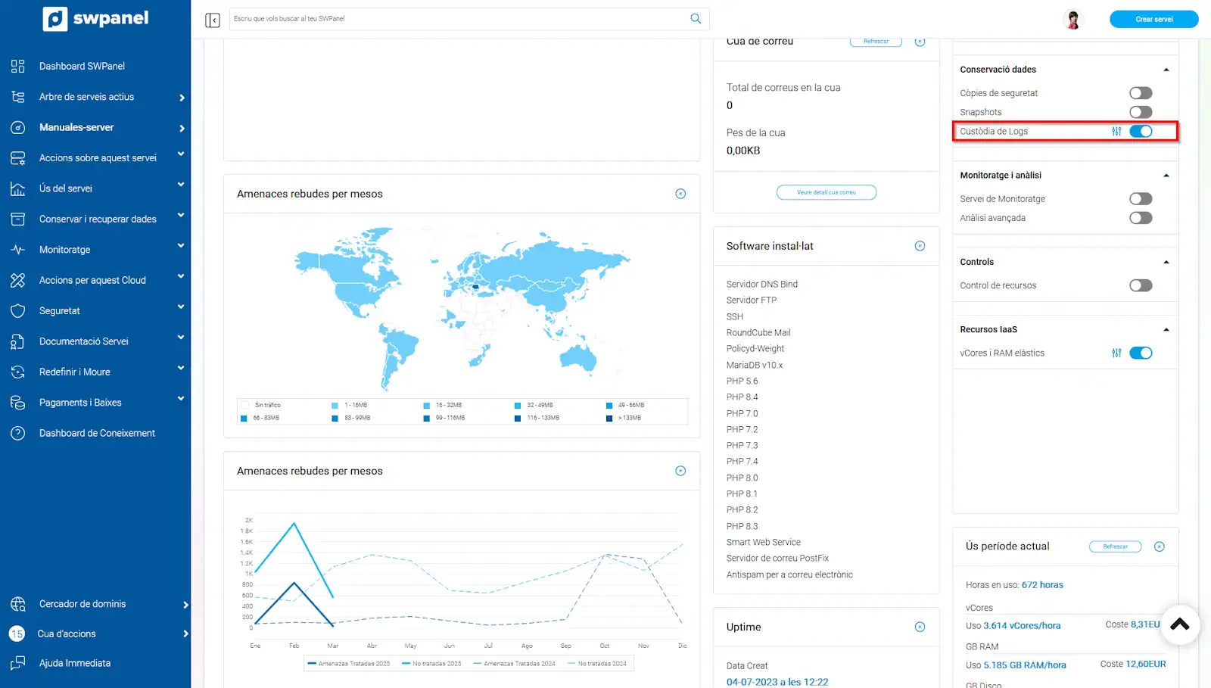Enable Servei de Monitoratge switch
The height and width of the screenshot is (688, 1211).
click(1141, 198)
